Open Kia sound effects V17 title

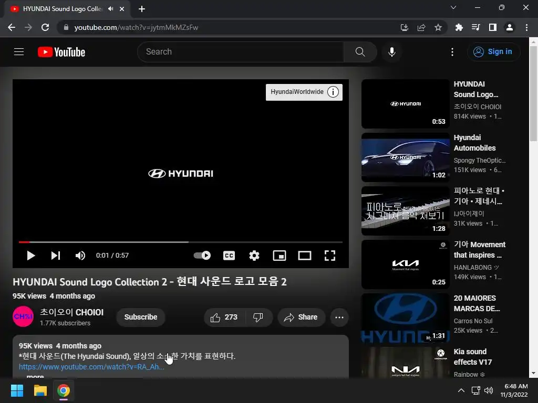tap(473, 357)
